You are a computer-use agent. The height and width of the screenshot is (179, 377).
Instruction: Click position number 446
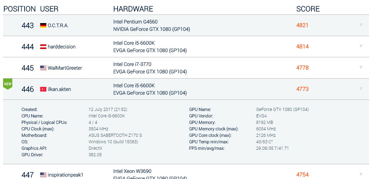coord(28,89)
